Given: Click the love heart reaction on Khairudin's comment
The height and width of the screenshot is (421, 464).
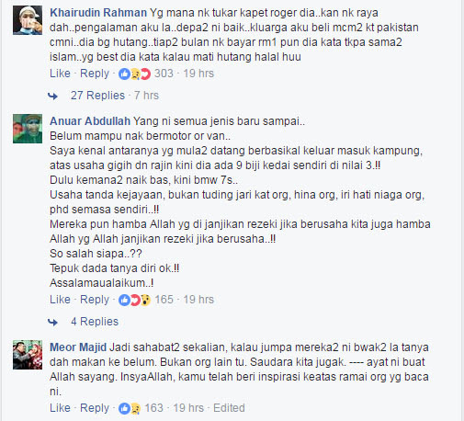Looking at the screenshot, I should point(145,74).
